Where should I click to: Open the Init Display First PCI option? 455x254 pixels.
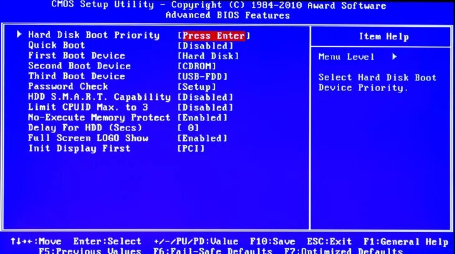pyautogui.click(x=191, y=149)
